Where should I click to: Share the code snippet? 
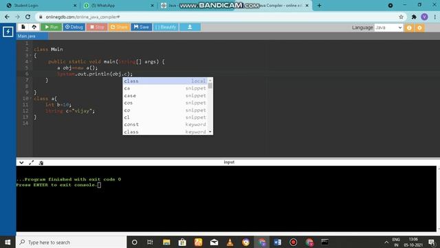(x=119, y=27)
